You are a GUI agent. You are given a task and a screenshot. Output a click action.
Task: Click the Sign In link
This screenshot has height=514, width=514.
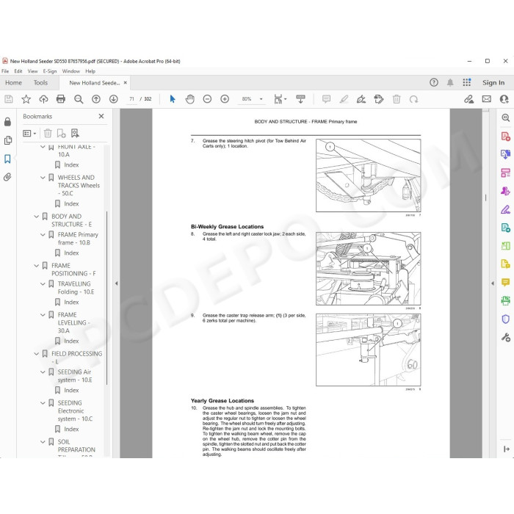pos(493,82)
